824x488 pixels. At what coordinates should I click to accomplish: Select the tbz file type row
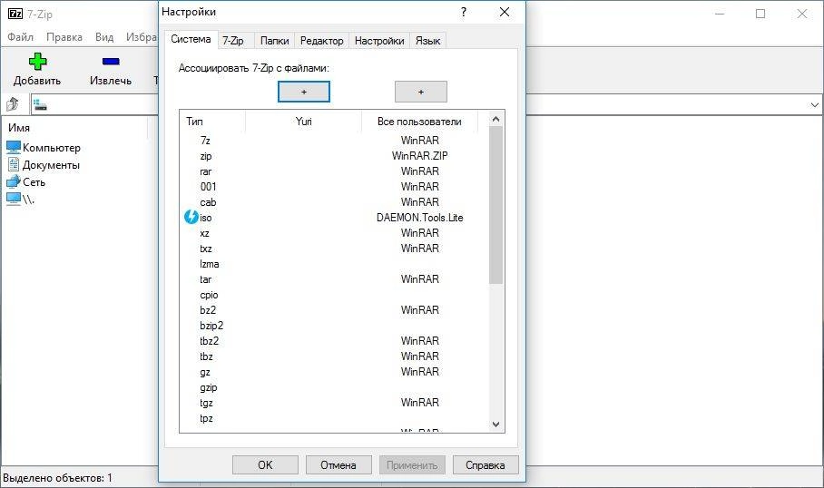pos(334,356)
